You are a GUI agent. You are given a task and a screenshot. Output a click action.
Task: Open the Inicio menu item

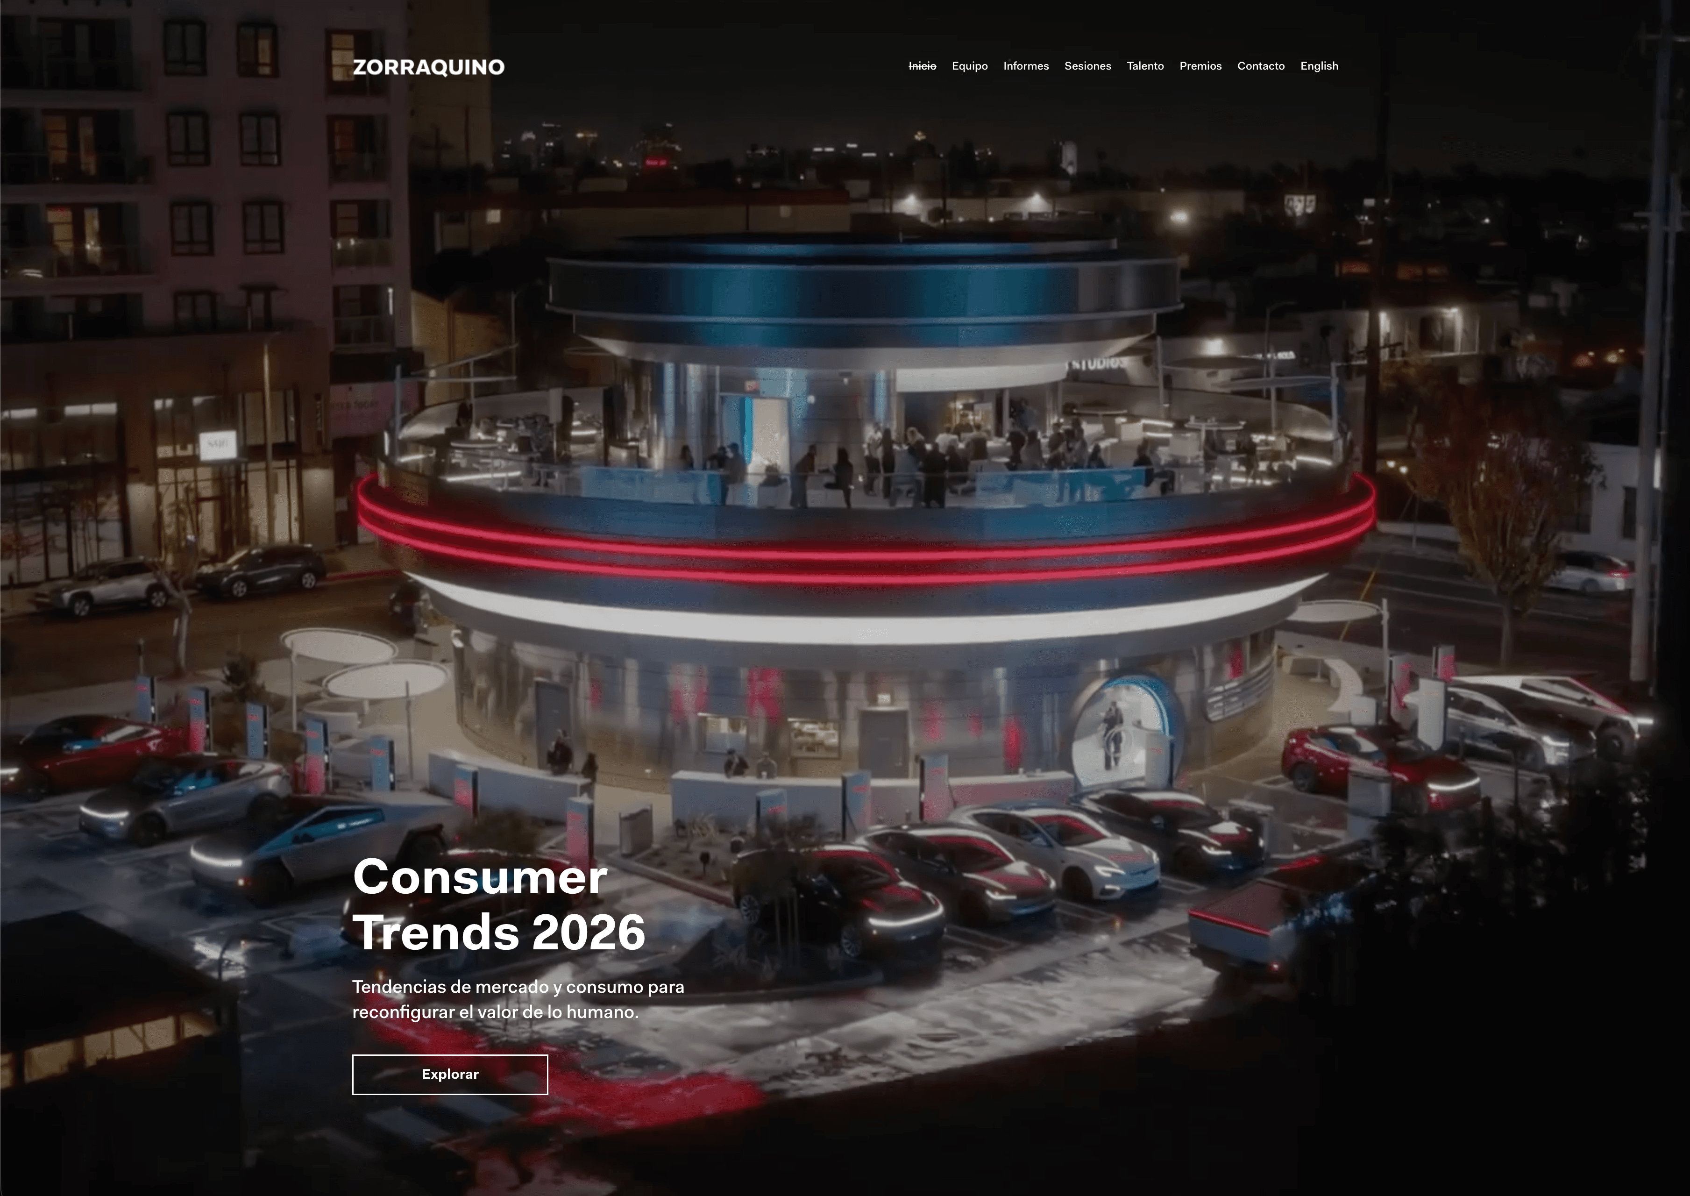tap(922, 66)
